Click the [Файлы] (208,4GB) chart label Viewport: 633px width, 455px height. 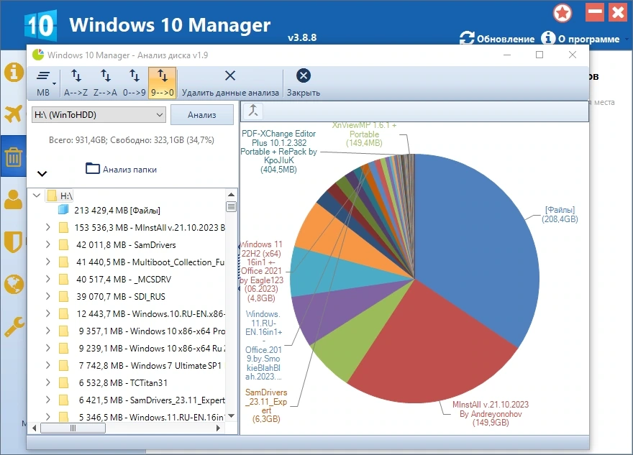(560, 214)
